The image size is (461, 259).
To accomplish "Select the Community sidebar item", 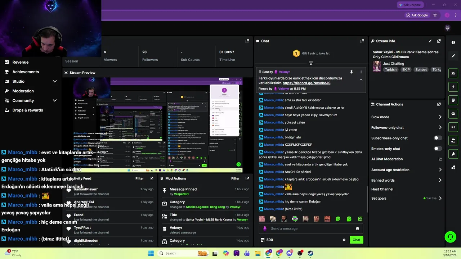I will tap(23, 101).
